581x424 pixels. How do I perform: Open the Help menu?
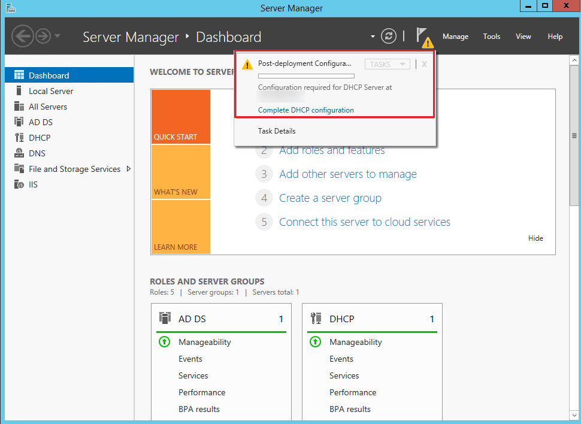click(x=555, y=37)
